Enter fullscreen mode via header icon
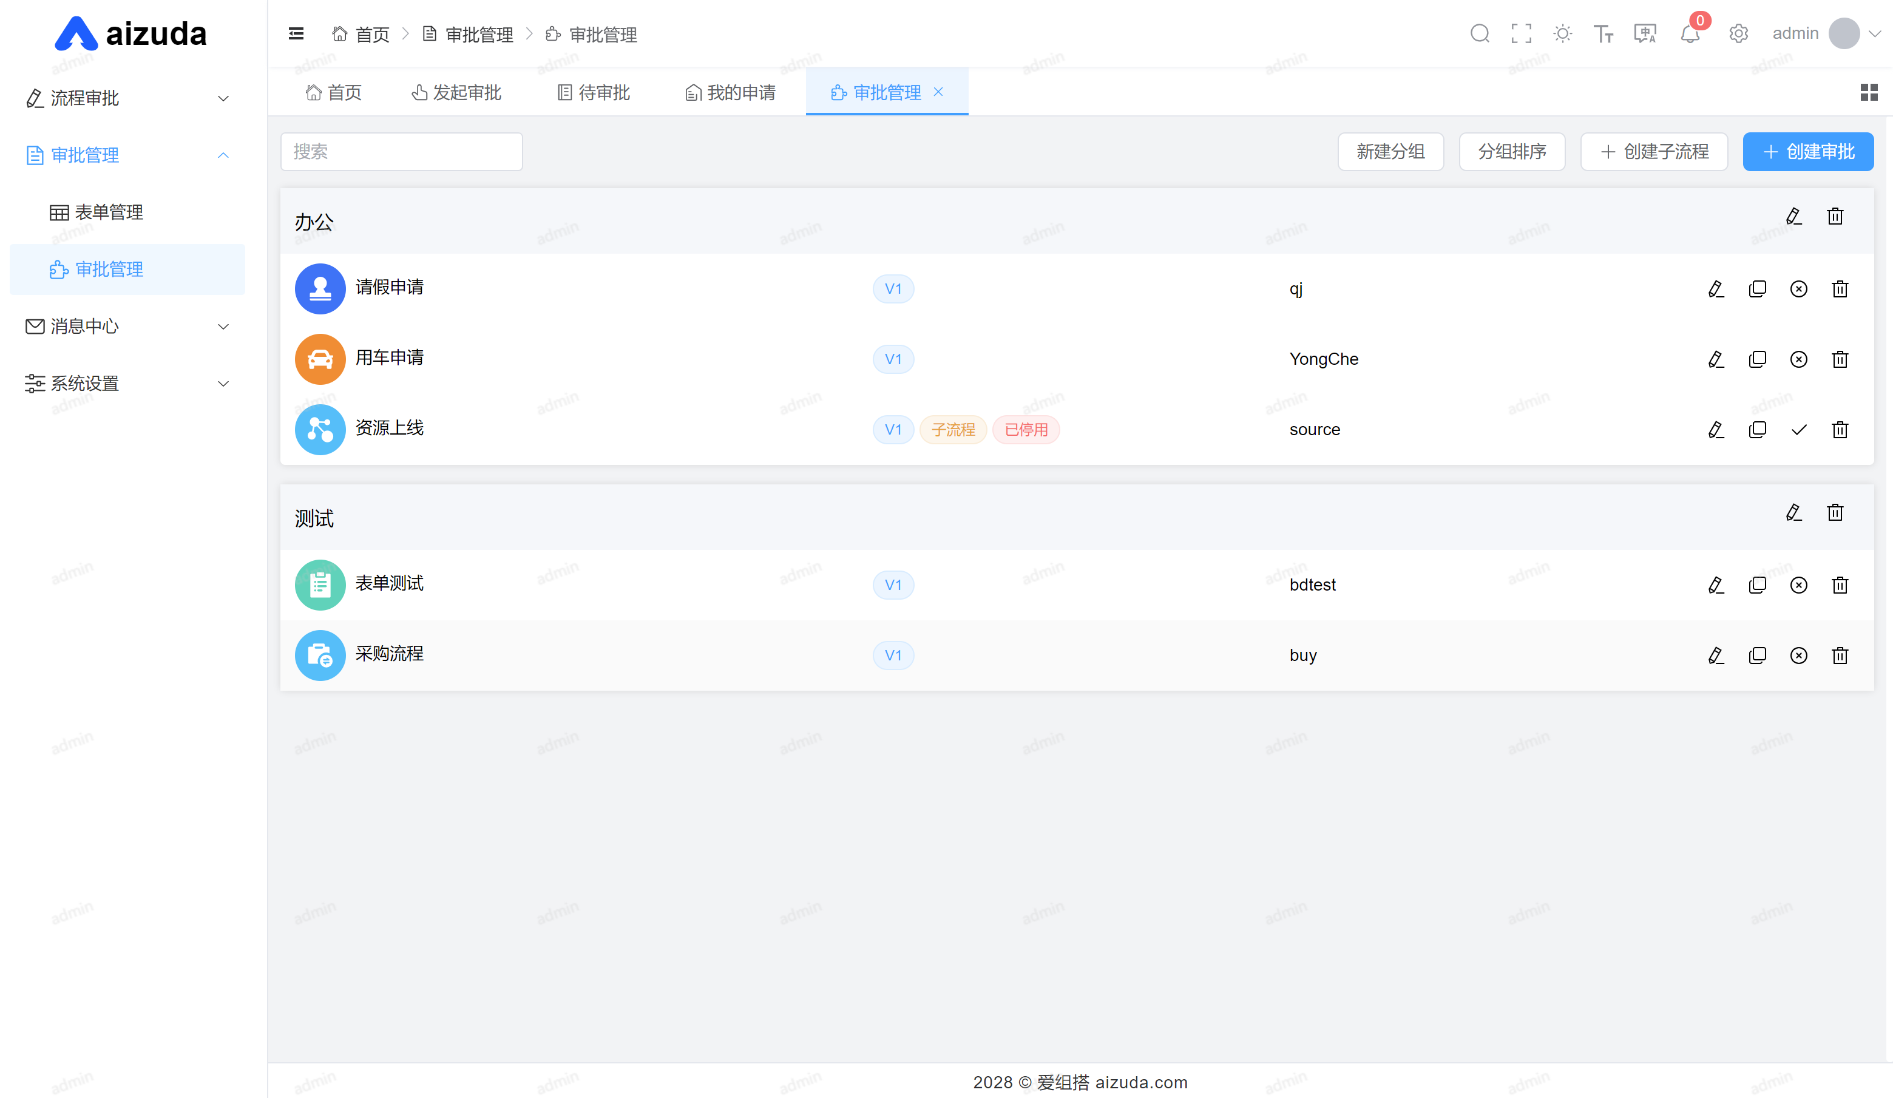Viewport: 1893px width, 1098px height. point(1521,34)
